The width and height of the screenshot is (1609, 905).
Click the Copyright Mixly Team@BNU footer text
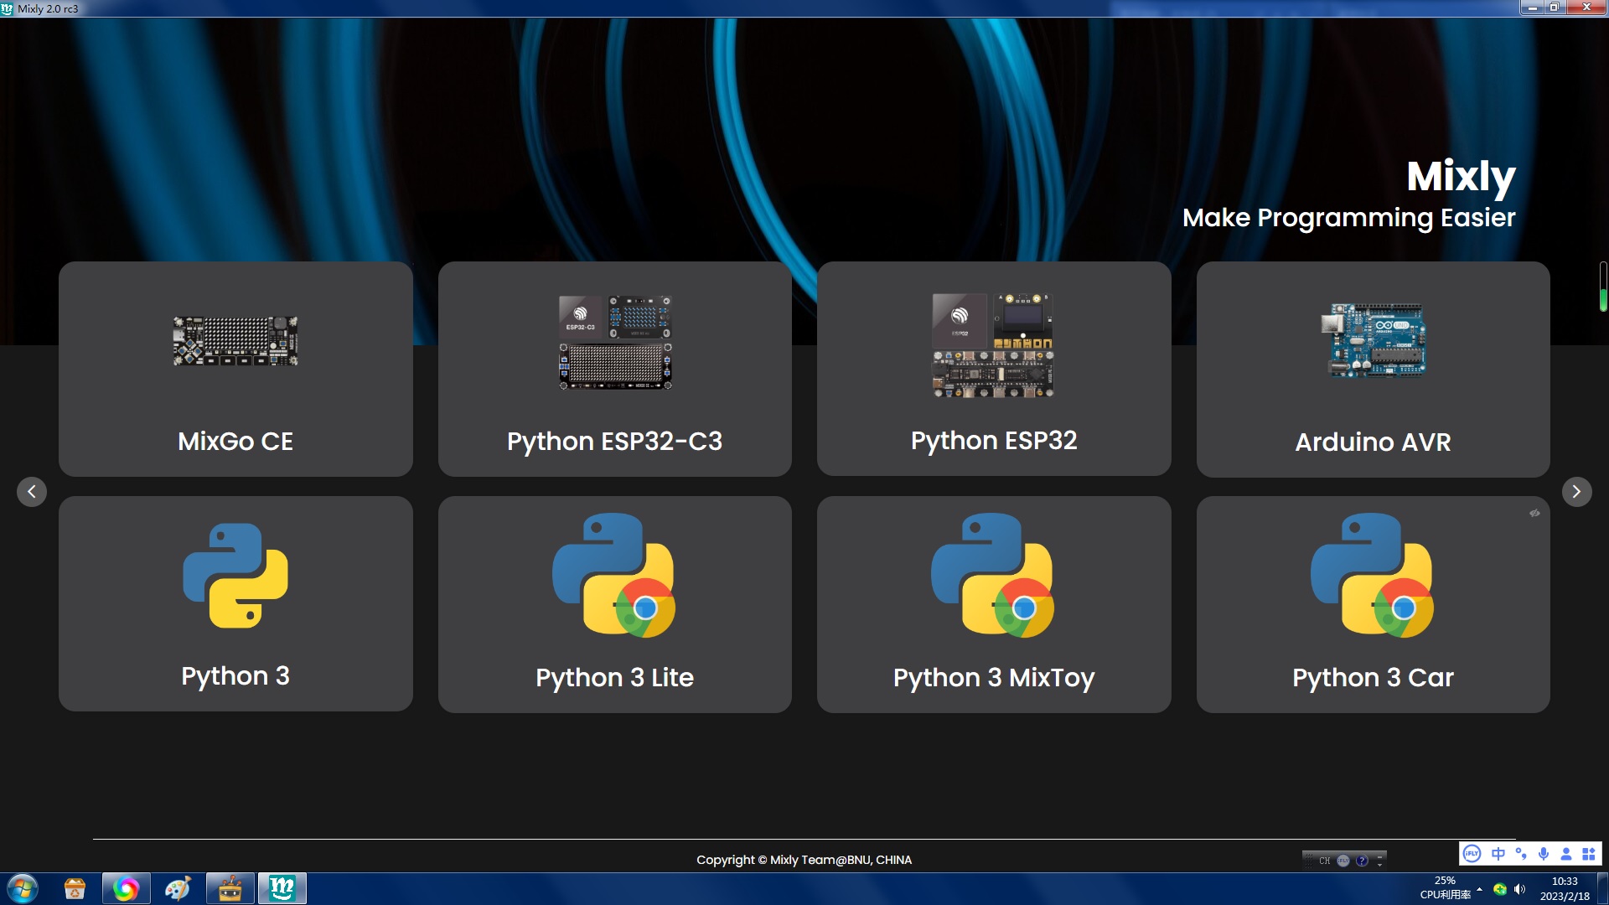pyautogui.click(x=804, y=860)
